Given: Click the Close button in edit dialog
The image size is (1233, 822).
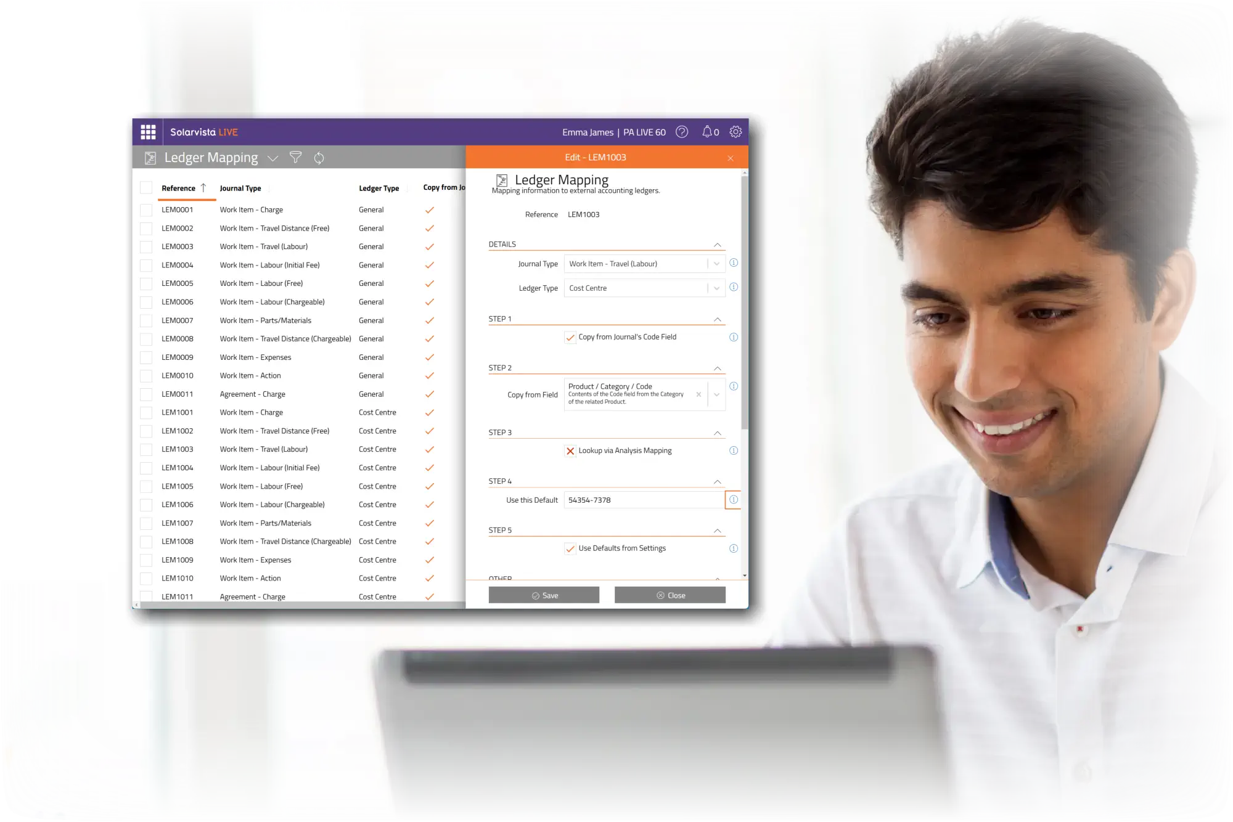Looking at the screenshot, I should point(670,595).
